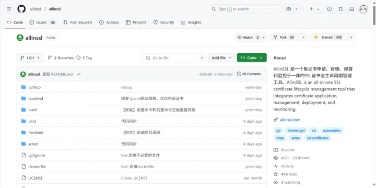The width and height of the screenshot is (376, 188).
Task: Open the .gitignore file
Action: click(37, 156)
